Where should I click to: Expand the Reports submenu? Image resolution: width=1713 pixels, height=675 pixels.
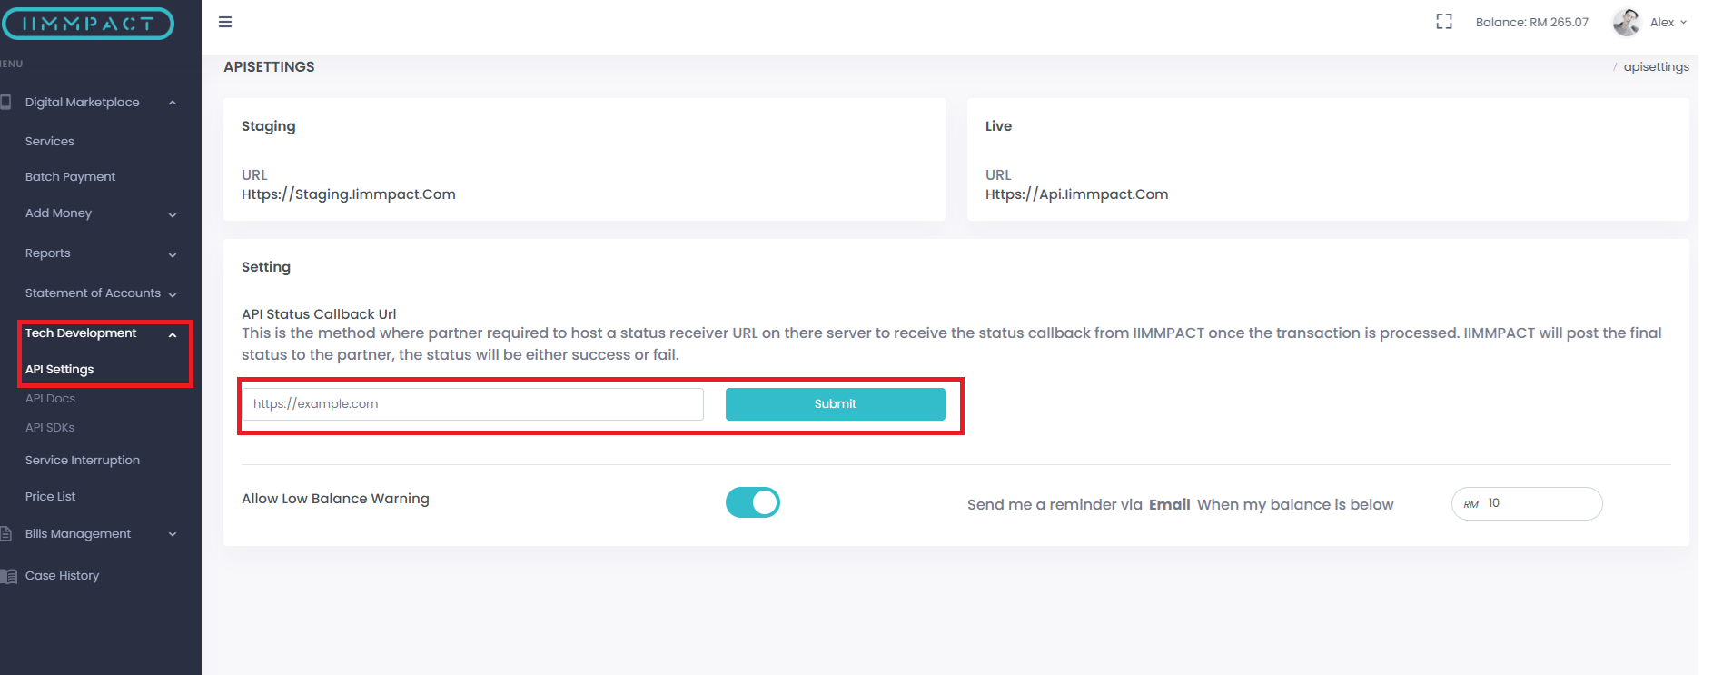[x=173, y=254]
